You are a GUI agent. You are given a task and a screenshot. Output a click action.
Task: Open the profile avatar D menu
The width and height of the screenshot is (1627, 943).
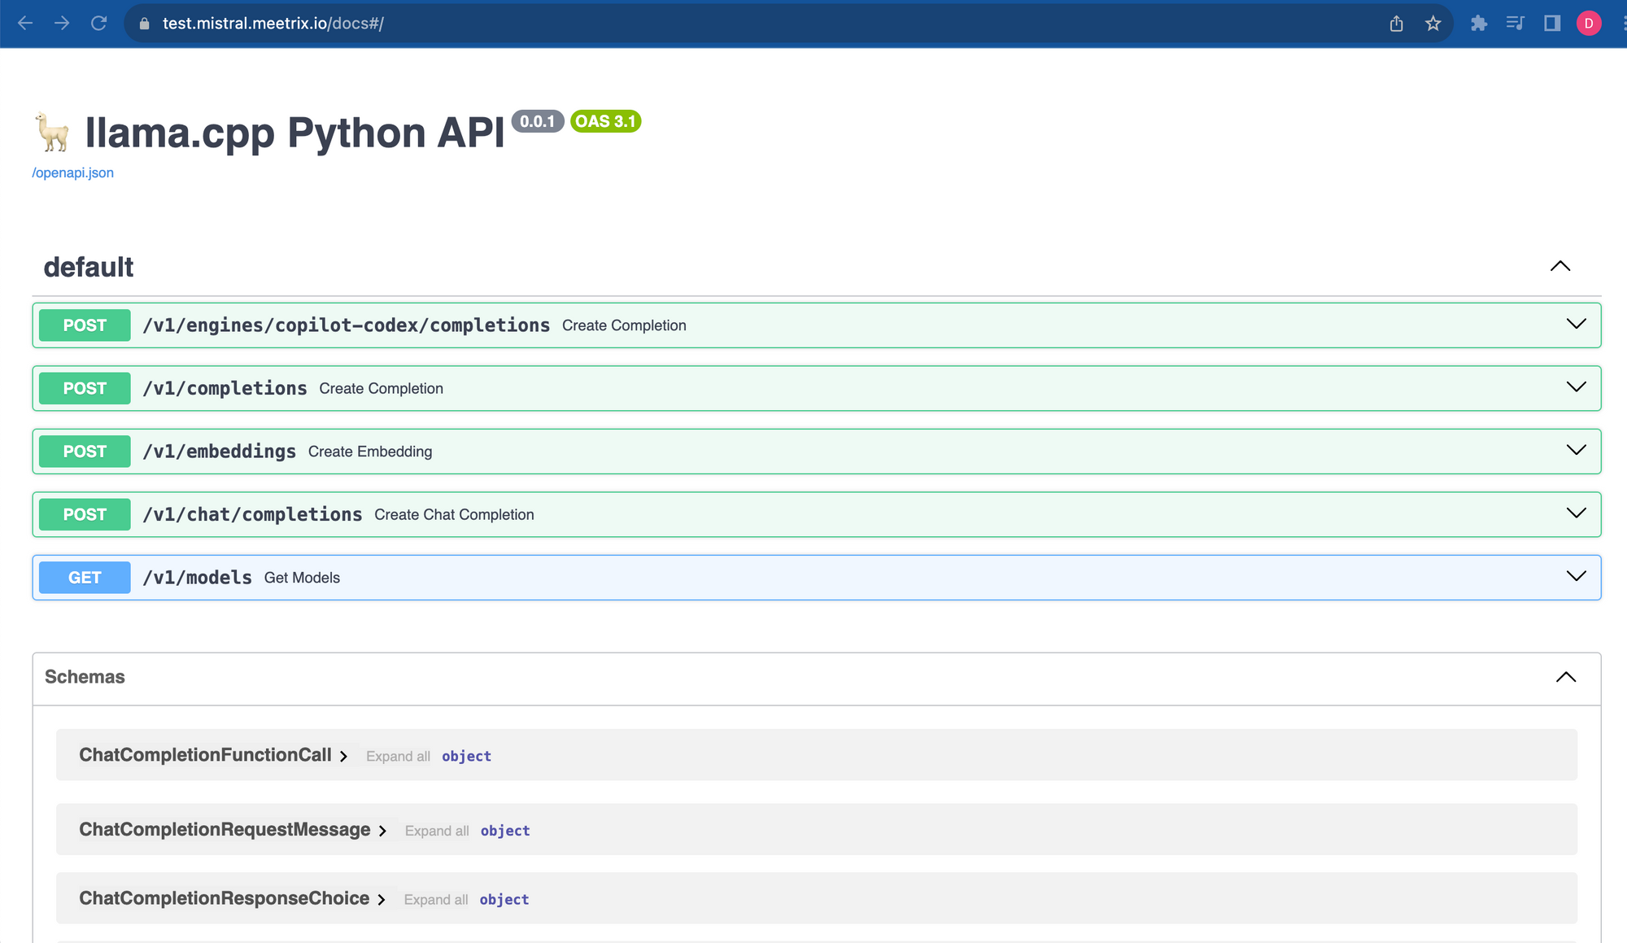point(1589,24)
